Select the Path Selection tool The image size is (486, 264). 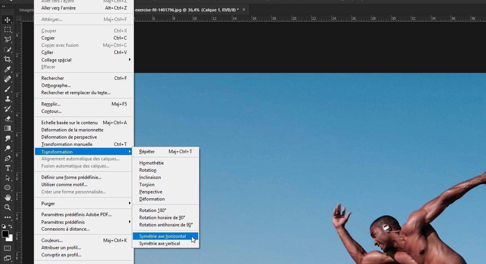tap(8, 178)
